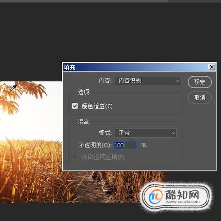Click the coozhi orange-blue logo icon
The height and width of the screenshot is (221, 221).
coord(155,197)
